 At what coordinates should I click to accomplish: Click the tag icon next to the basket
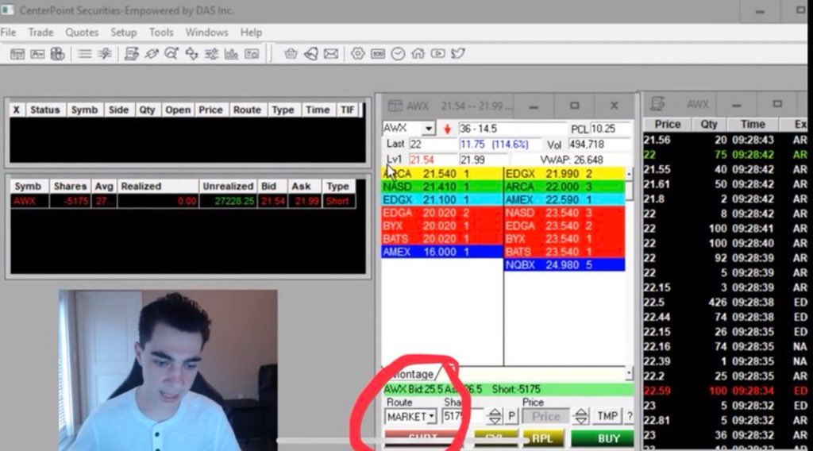tap(311, 54)
